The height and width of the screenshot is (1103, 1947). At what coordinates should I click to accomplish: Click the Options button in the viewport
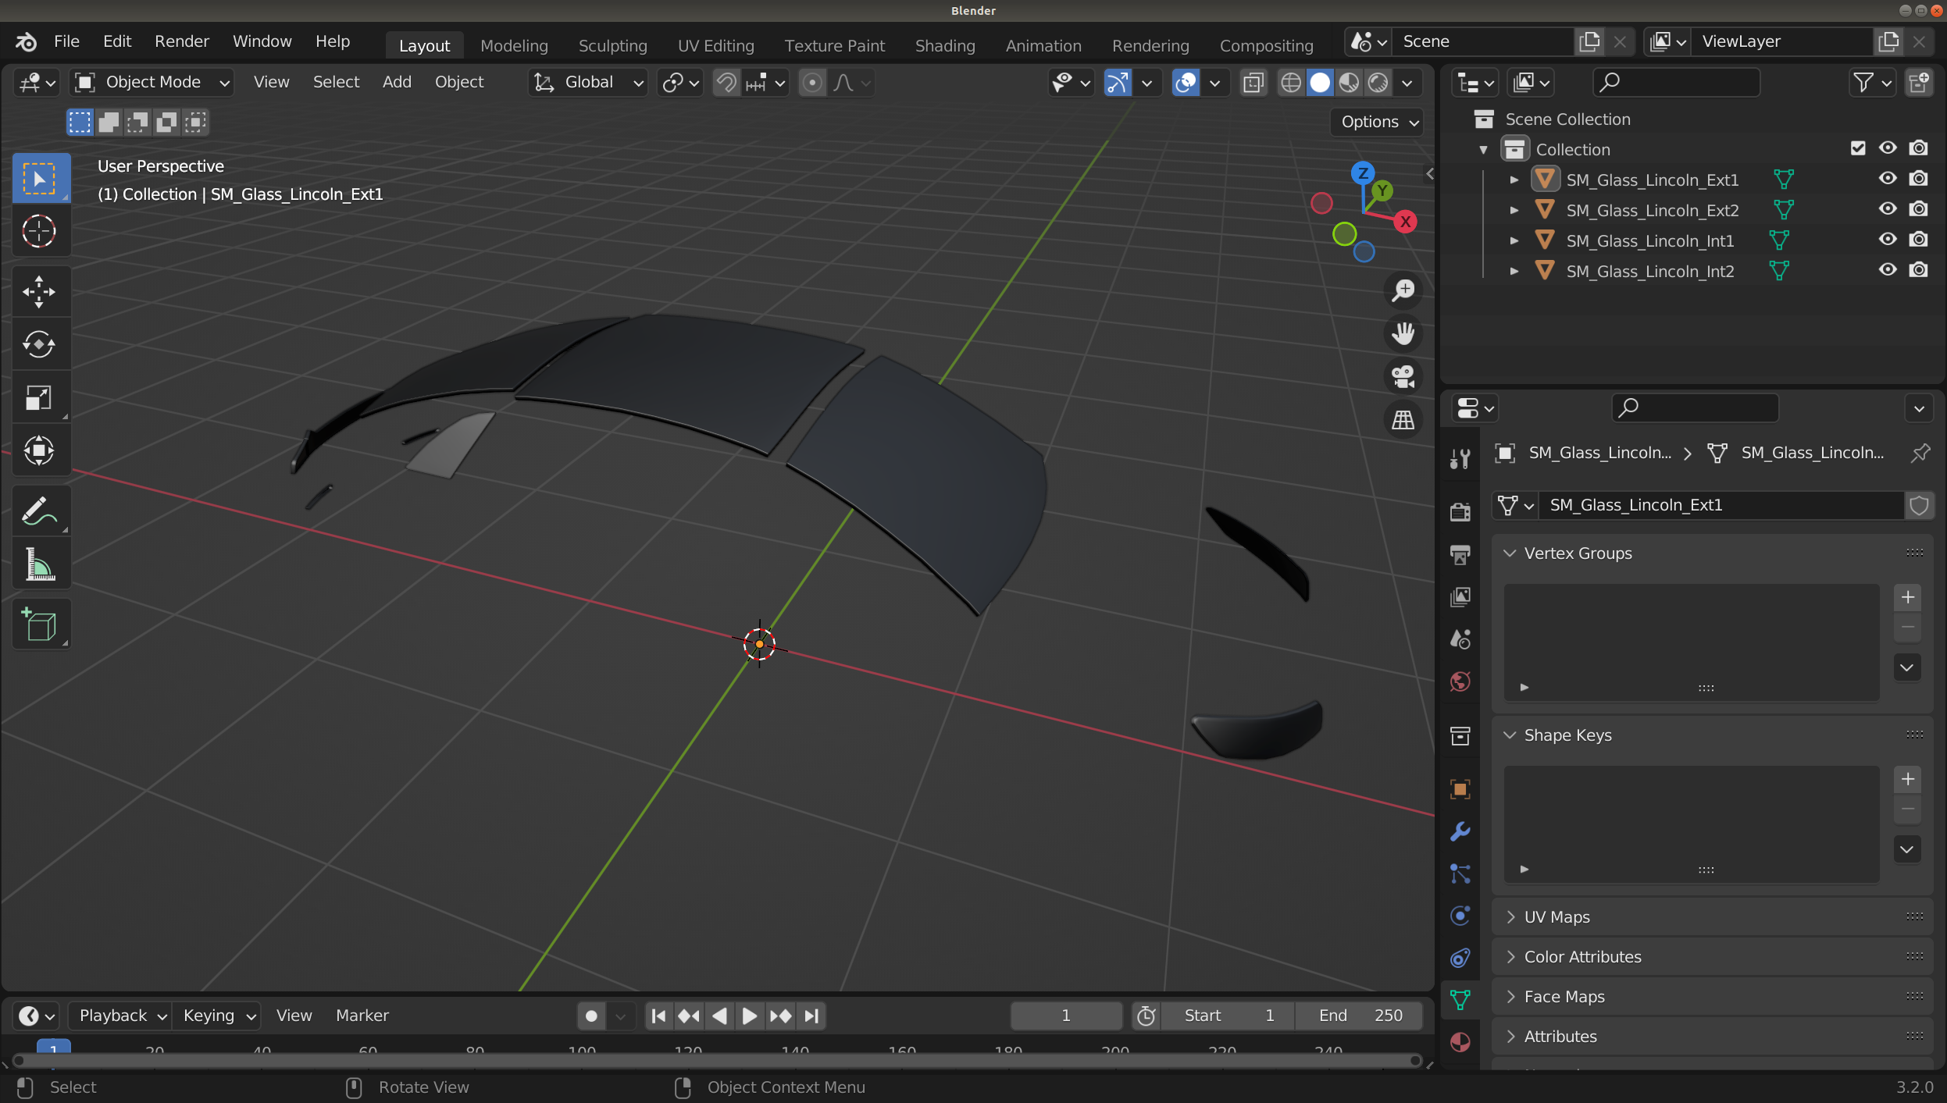1378,122
